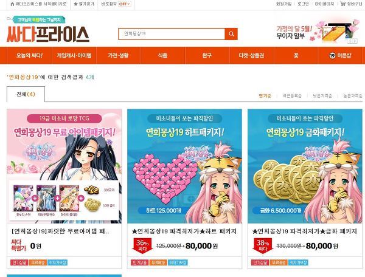Open 오늘의 싸다! menu item

pos(29,55)
